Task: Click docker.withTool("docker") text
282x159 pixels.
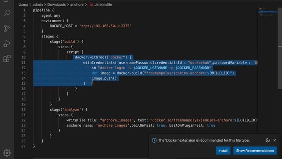Action: (101, 57)
